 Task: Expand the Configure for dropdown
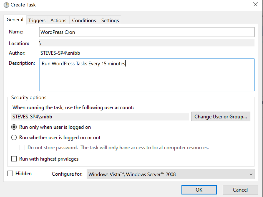170,174
